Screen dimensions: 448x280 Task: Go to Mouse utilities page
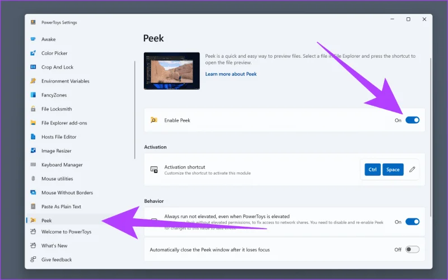click(x=57, y=179)
